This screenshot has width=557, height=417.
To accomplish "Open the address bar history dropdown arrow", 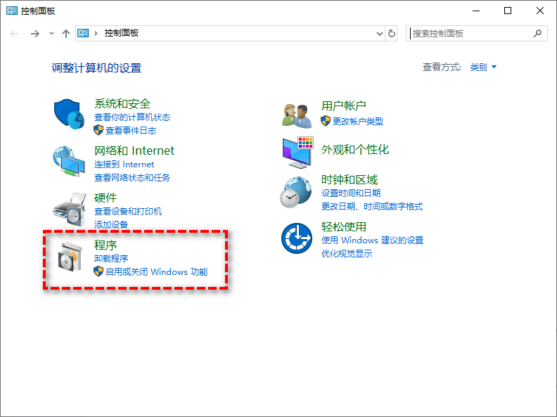I will 379,33.
